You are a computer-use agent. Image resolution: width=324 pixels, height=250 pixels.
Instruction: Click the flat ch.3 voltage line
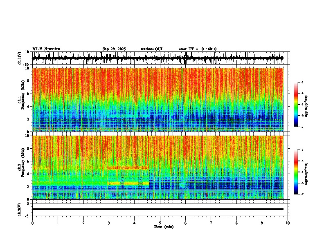[157, 209]
